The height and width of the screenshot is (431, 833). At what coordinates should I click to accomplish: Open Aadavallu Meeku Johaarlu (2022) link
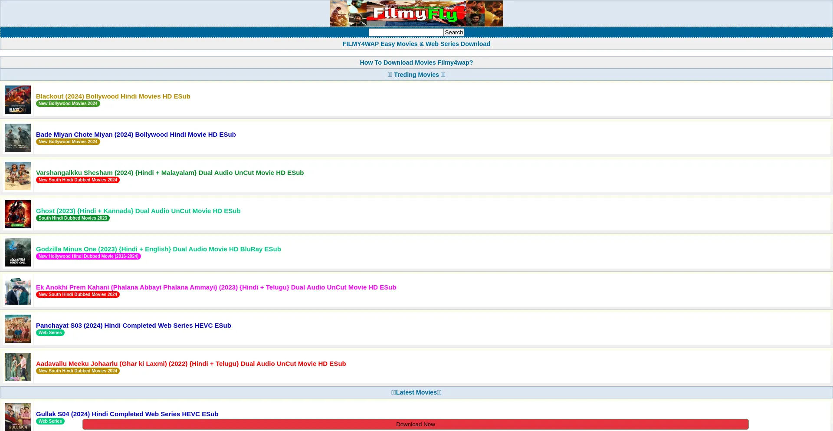(191, 364)
